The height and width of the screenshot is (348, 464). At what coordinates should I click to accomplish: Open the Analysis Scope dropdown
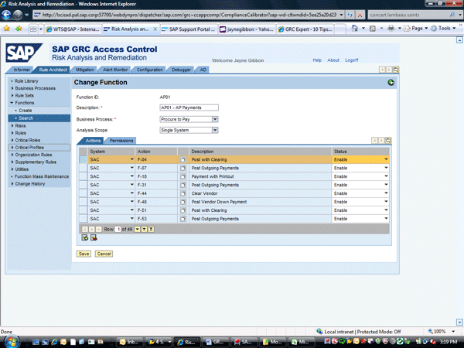pos(215,130)
